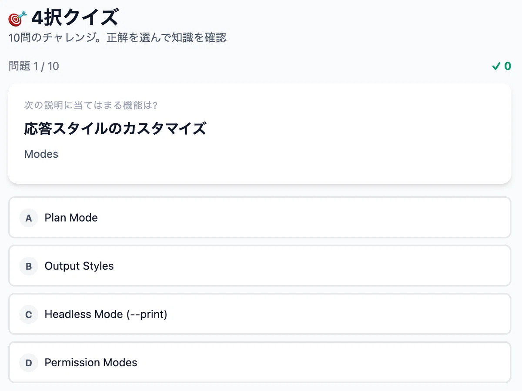Click the Plan Mode label text
This screenshot has height=391, width=522.
(71, 218)
